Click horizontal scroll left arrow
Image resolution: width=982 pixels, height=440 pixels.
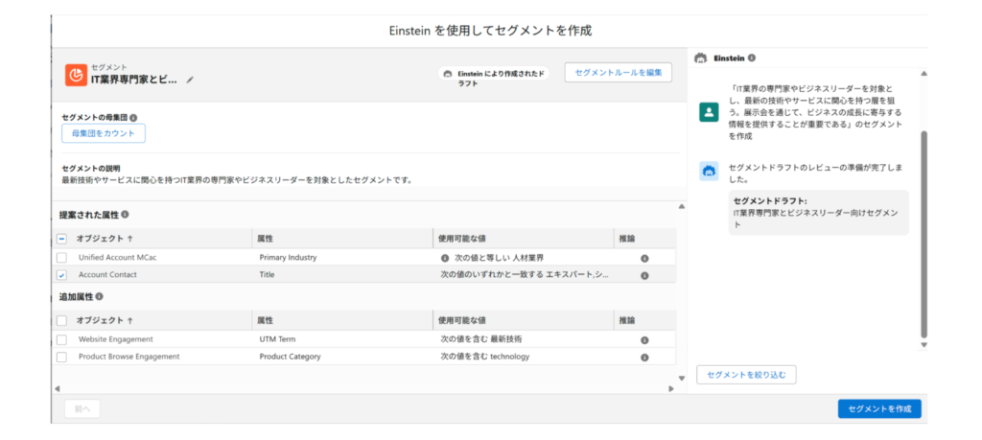point(57,388)
